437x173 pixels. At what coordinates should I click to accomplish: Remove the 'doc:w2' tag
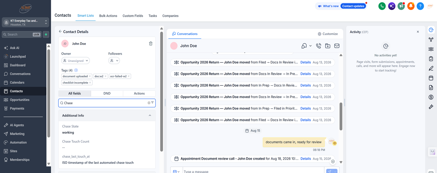[x=106, y=76]
